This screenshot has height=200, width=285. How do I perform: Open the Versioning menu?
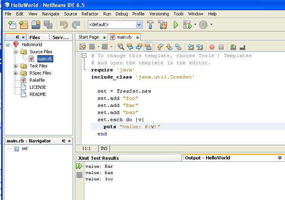coord(159,14)
